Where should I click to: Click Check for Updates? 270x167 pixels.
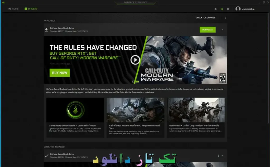point(205,18)
